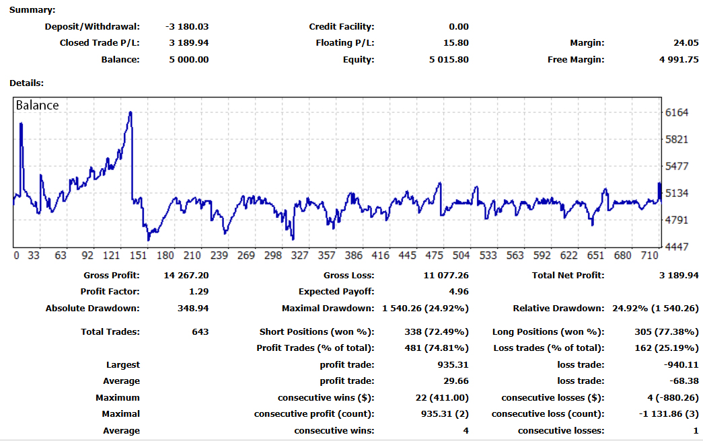
Task: Click the Short Positions won percentage value
Action: click(x=439, y=332)
